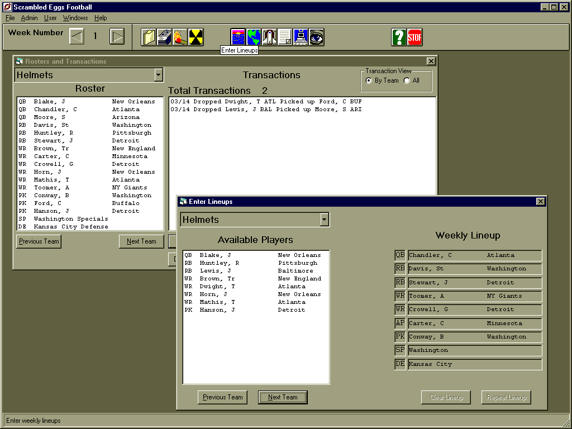
Task: Click Previous Team under the Roster list
Action: tap(39, 241)
